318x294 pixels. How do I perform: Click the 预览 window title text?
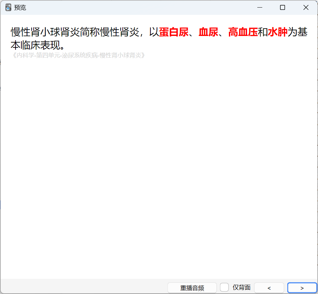coord(20,8)
